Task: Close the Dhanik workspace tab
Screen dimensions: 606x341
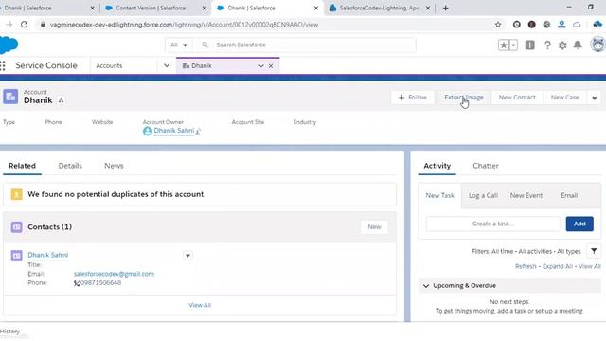Action: [x=271, y=66]
